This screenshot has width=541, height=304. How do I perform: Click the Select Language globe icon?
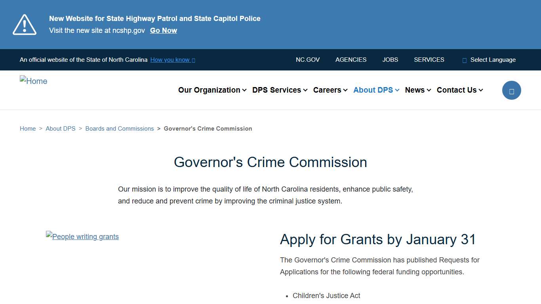point(464,60)
